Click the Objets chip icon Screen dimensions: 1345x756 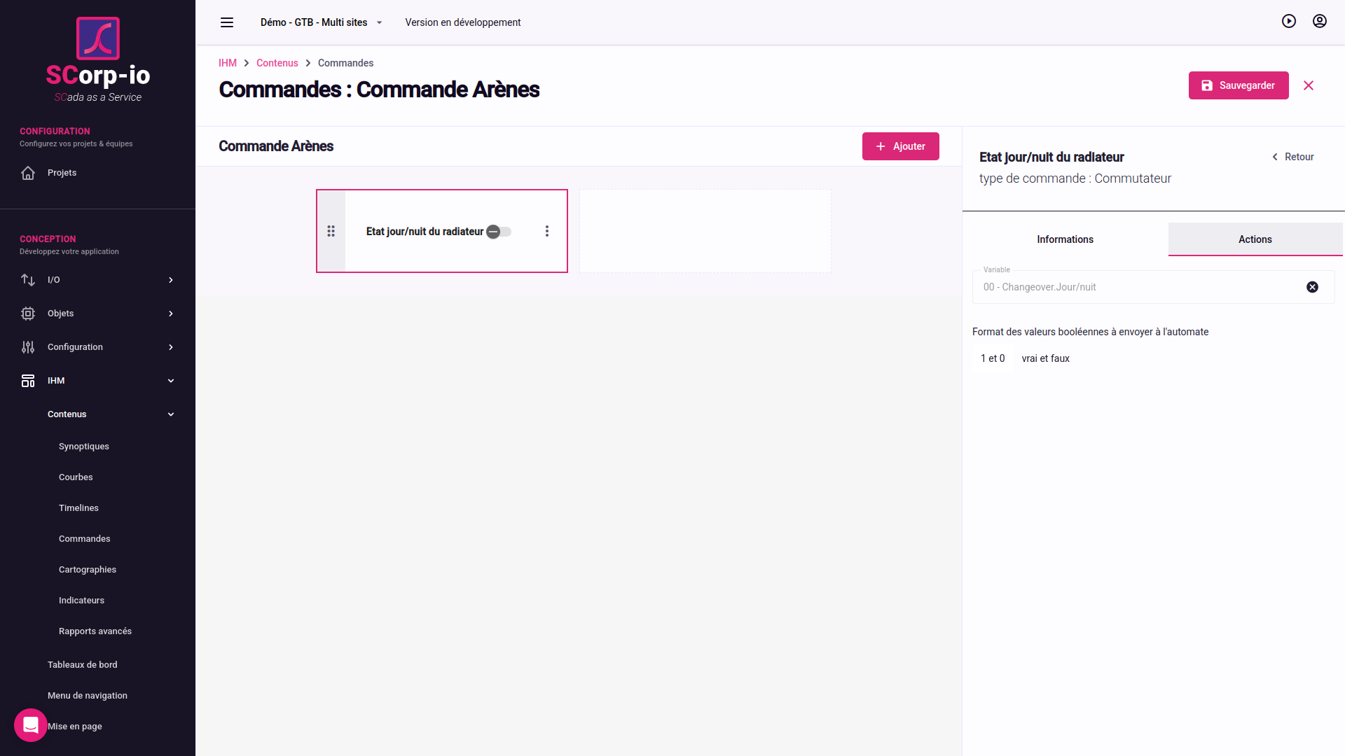[28, 314]
